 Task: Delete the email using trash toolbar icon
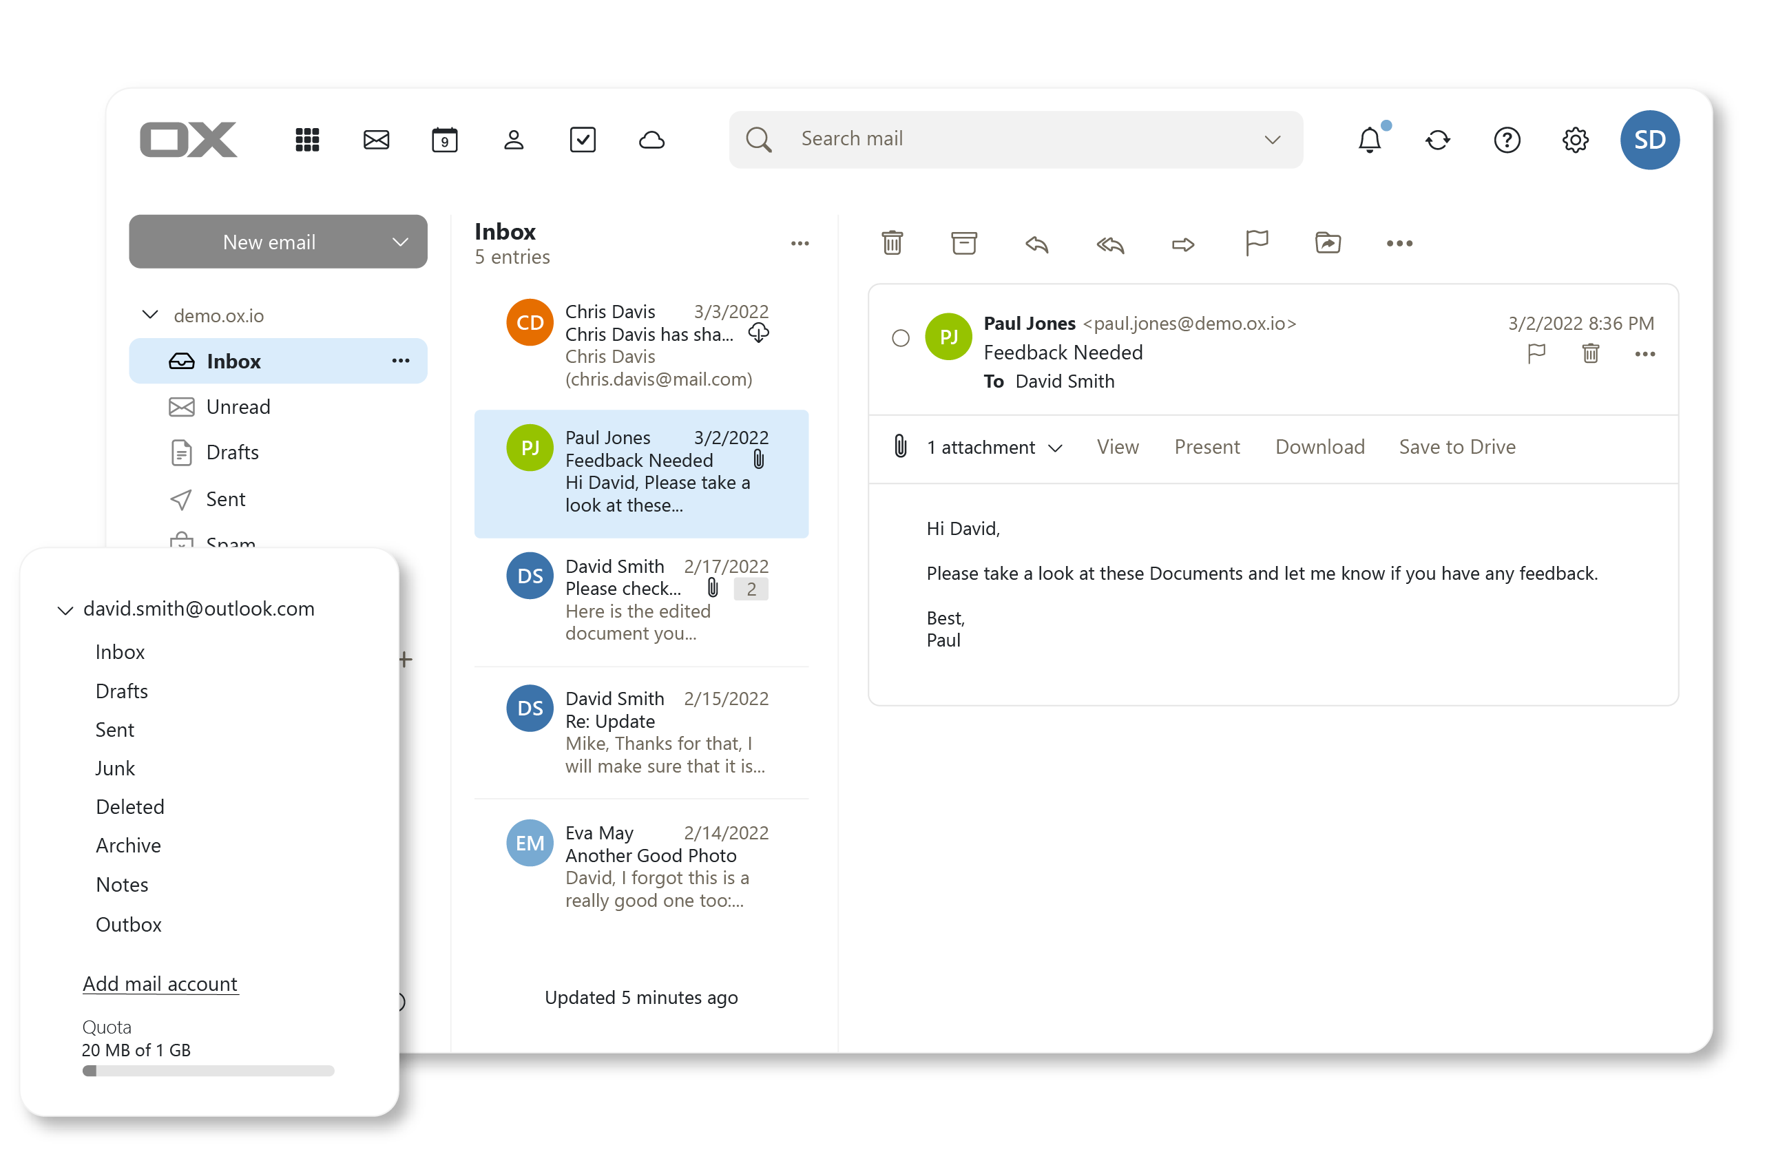[x=892, y=242]
